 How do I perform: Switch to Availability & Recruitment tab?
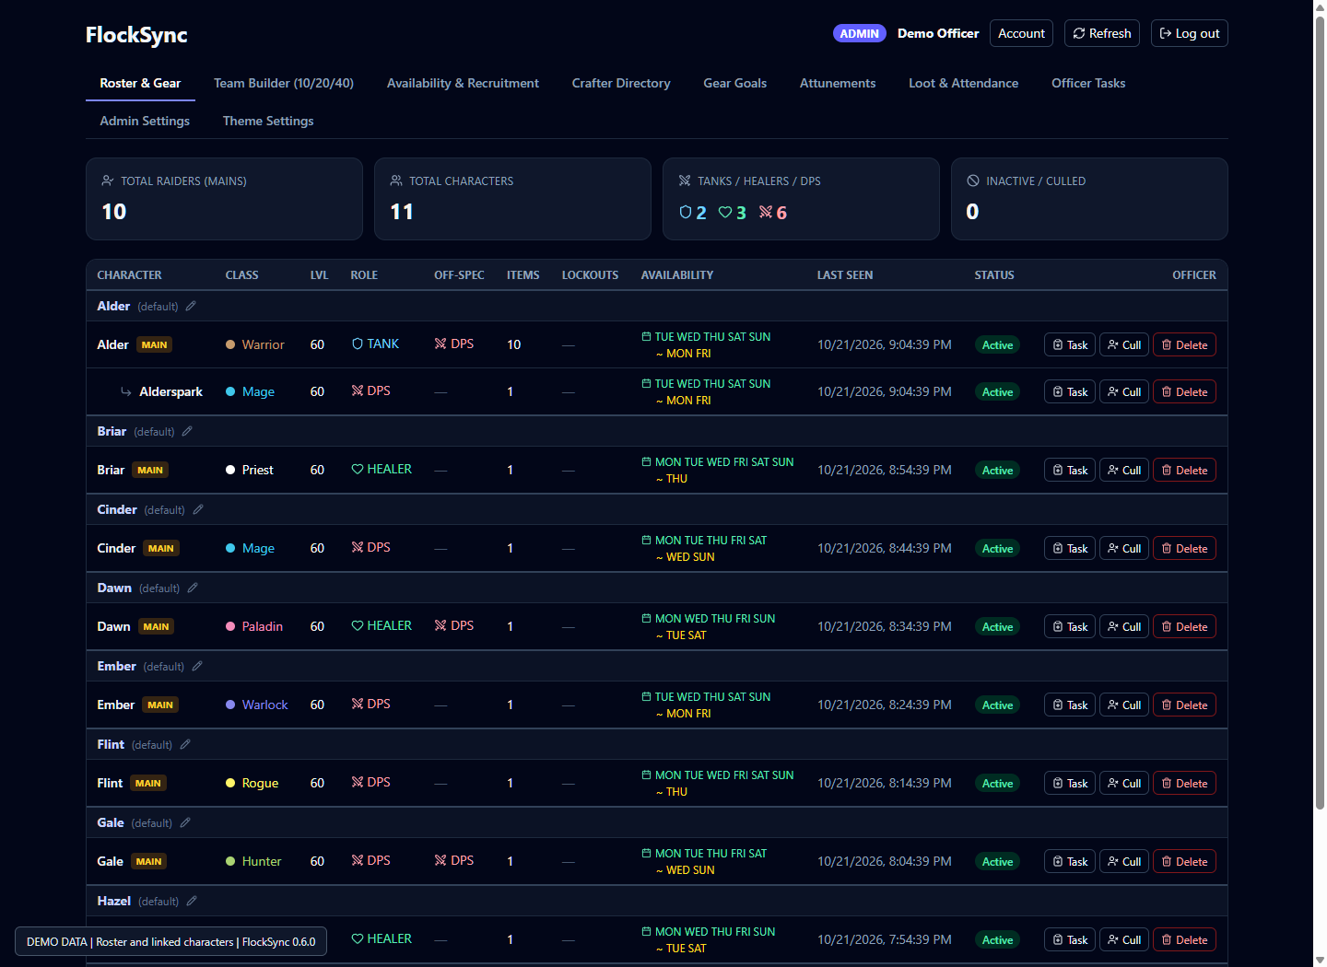pos(463,83)
